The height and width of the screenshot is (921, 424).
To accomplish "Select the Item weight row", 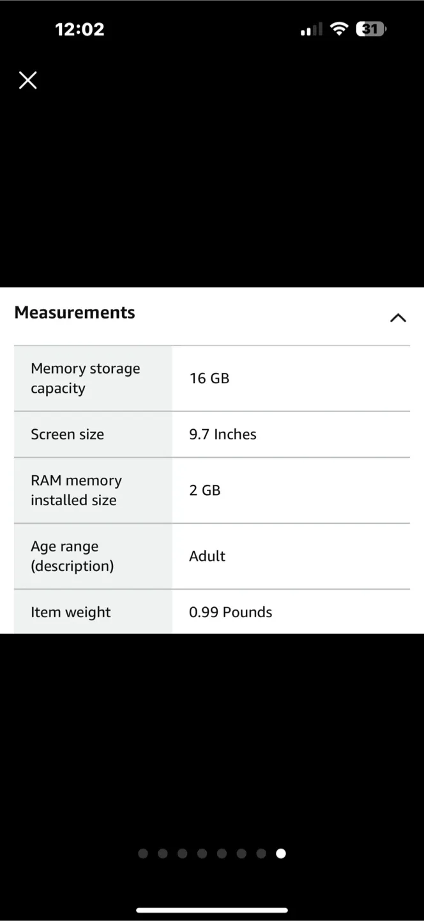I will 70,612.
